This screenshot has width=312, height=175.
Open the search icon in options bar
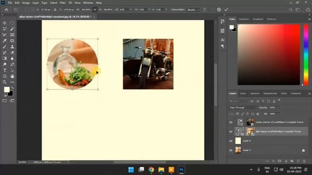[x=291, y=10]
